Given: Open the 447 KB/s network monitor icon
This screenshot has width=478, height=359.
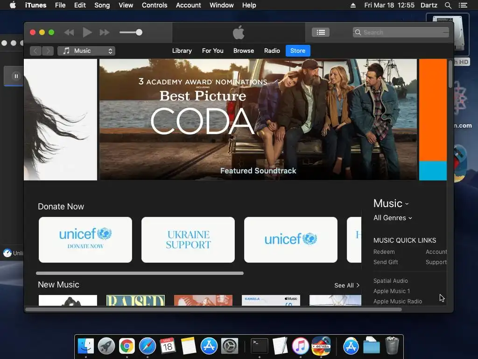Looking at the screenshot, I should tap(321, 346).
